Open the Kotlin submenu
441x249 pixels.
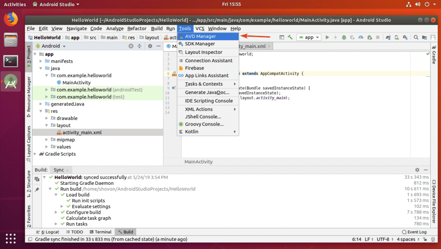208,131
